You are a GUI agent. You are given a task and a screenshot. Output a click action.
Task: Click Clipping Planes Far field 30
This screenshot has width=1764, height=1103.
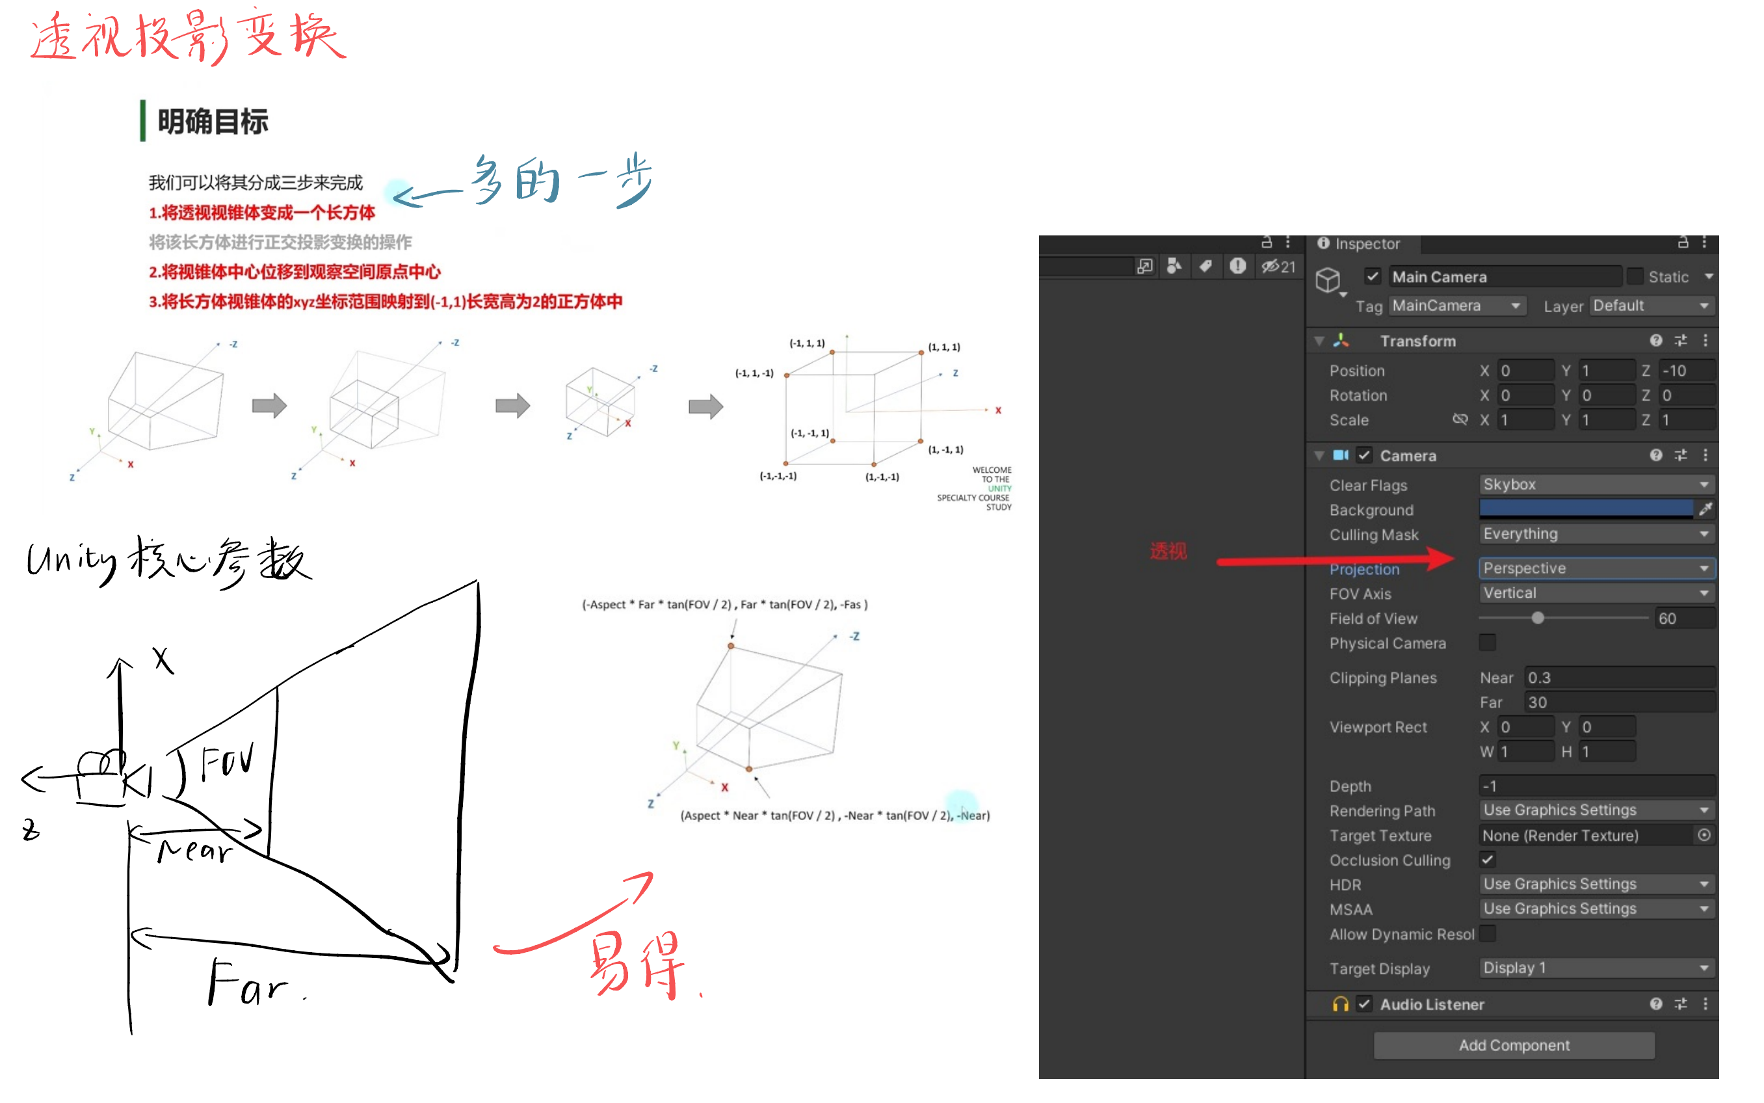point(1618,702)
